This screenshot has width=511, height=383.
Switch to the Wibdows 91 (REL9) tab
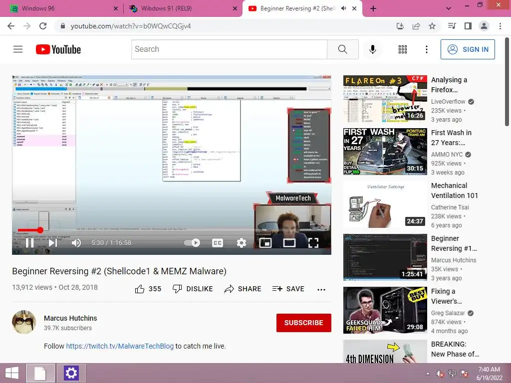coord(183,8)
